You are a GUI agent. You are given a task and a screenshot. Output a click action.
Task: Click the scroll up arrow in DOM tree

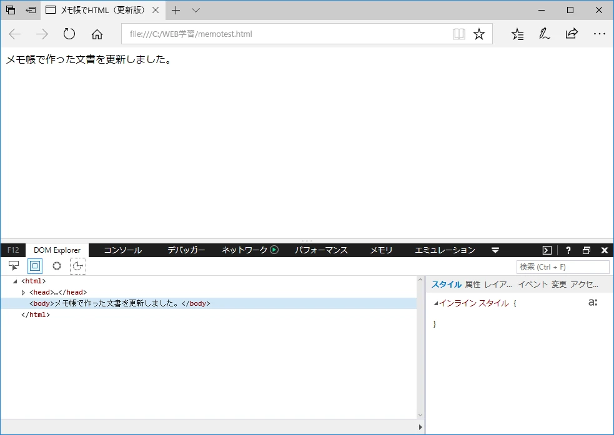pyautogui.click(x=420, y=280)
